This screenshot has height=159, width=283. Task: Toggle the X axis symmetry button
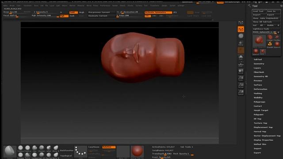tap(148, 16)
